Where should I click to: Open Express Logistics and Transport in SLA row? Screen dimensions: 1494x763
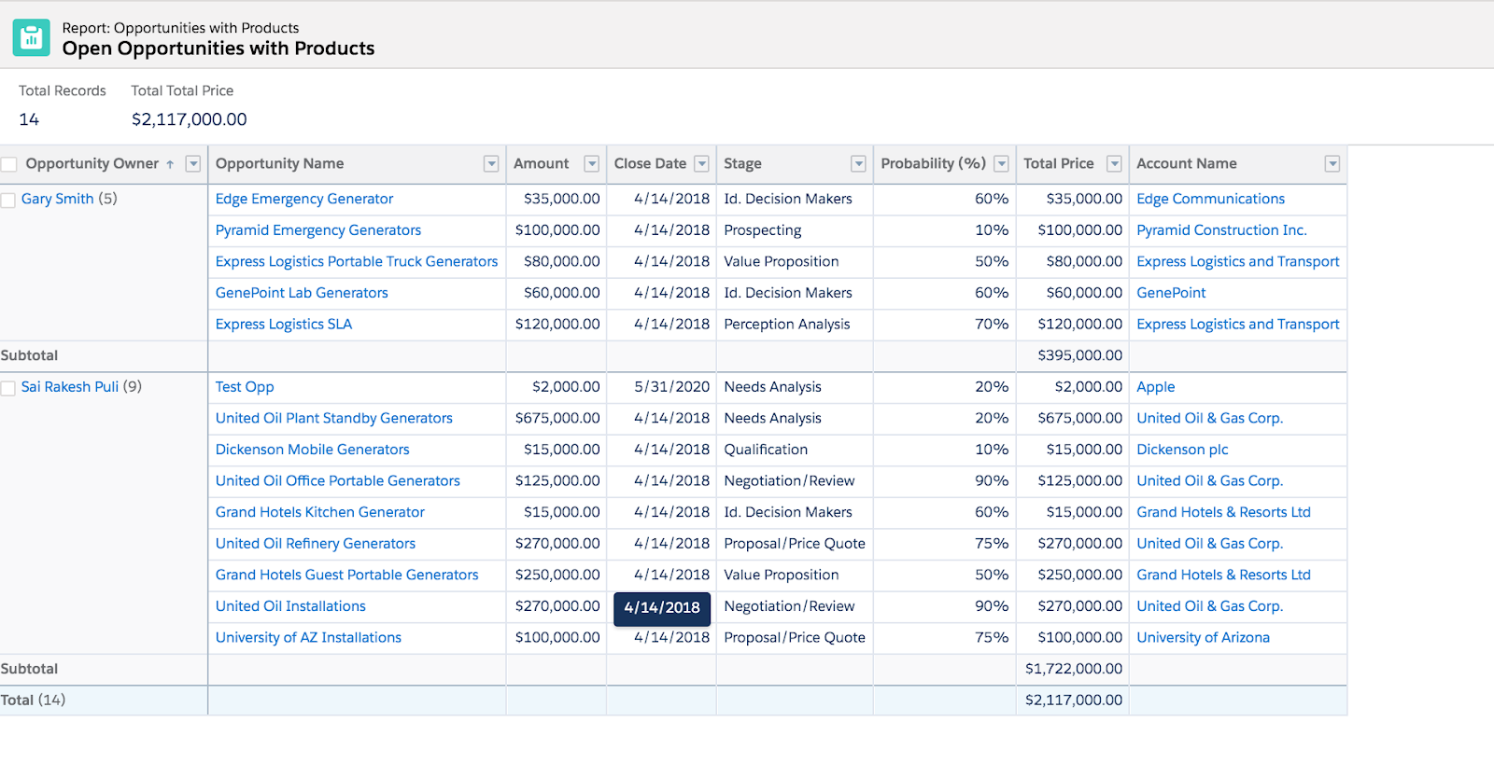click(x=1238, y=324)
